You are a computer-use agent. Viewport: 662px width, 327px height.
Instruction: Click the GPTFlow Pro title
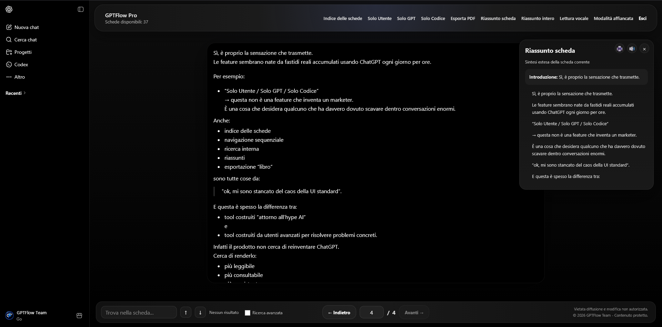click(121, 15)
